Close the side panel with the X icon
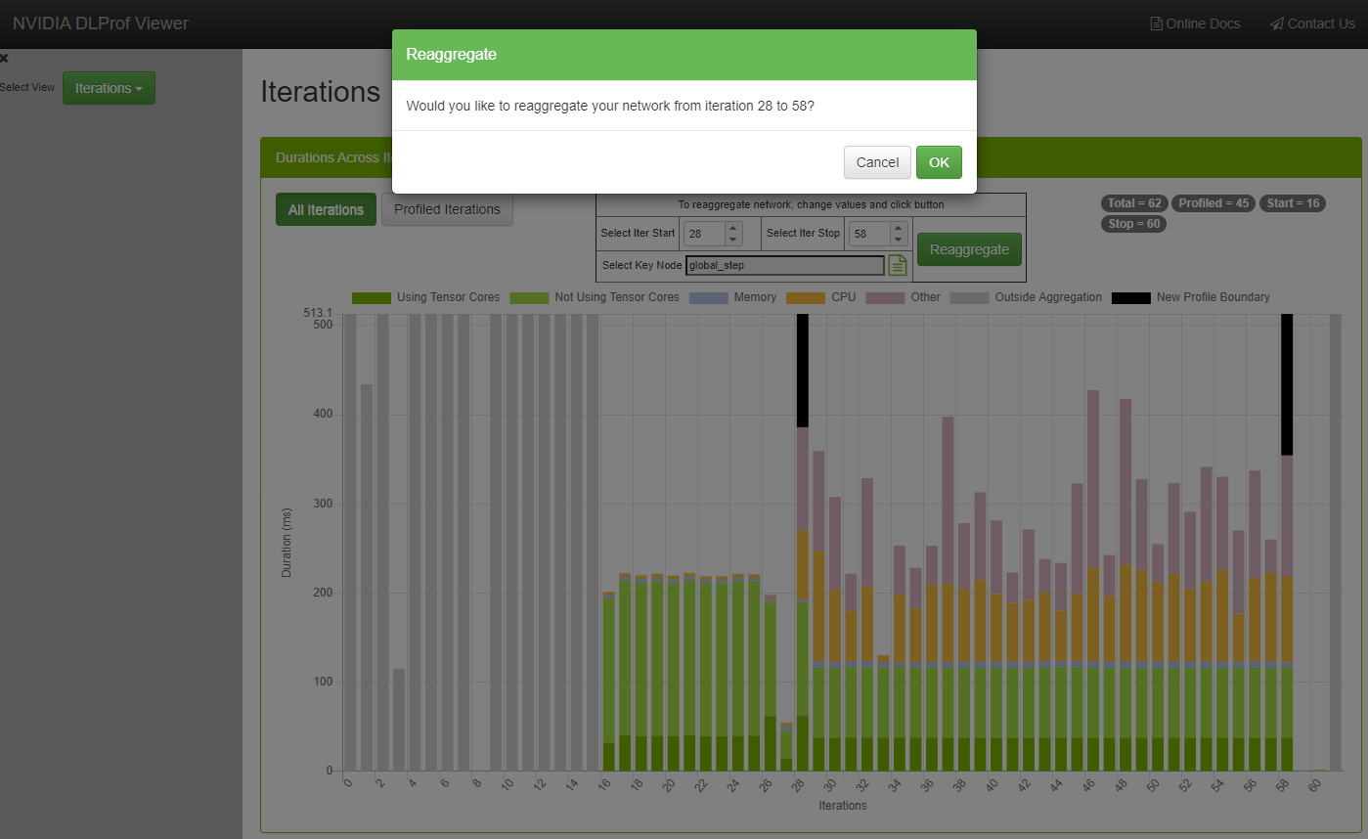The height and width of the screenshot is (839, 1368). [x=4, y=59]
